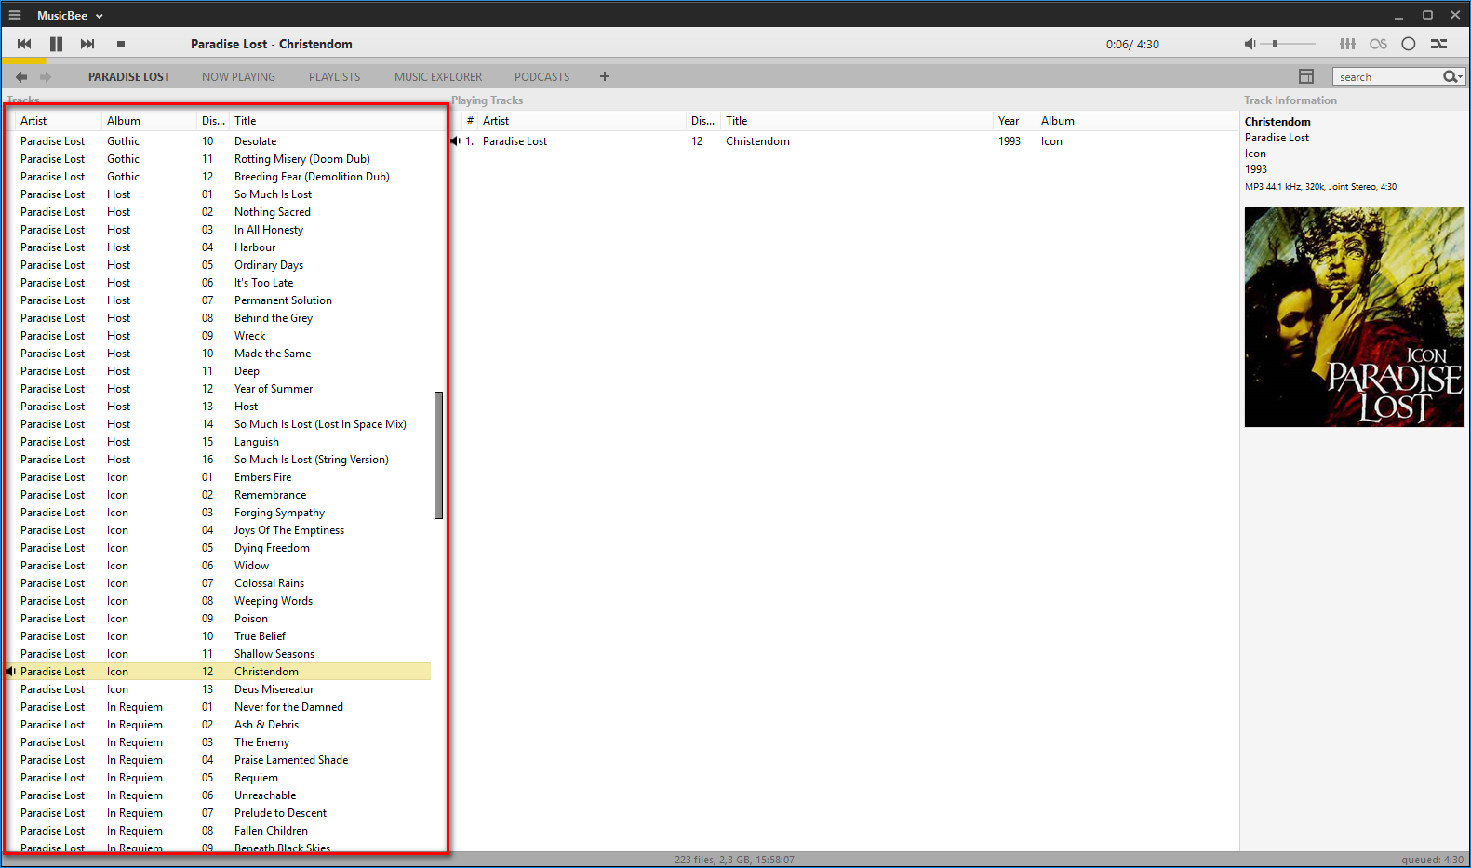Switch to the NOW PLAYING tab
Image resolution: width=1471 pixels, height=868 pixels.
(238, 77)
